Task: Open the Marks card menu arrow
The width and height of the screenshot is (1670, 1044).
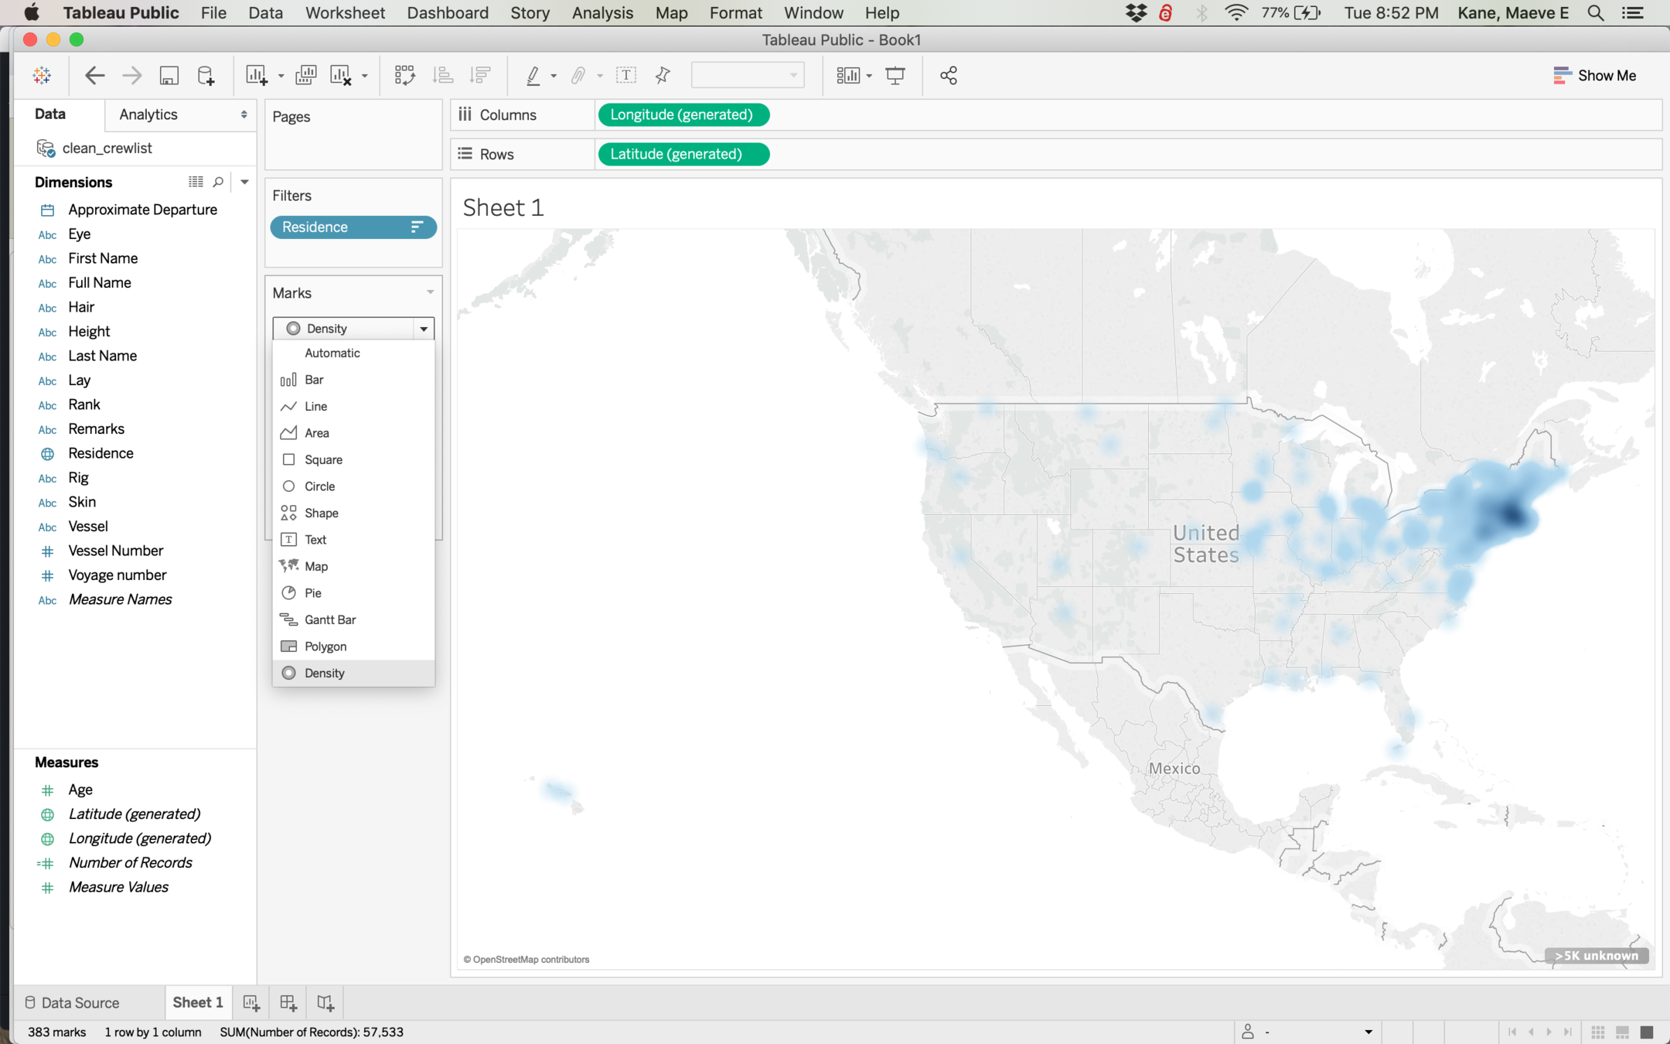Action: [x=430, y=292]
